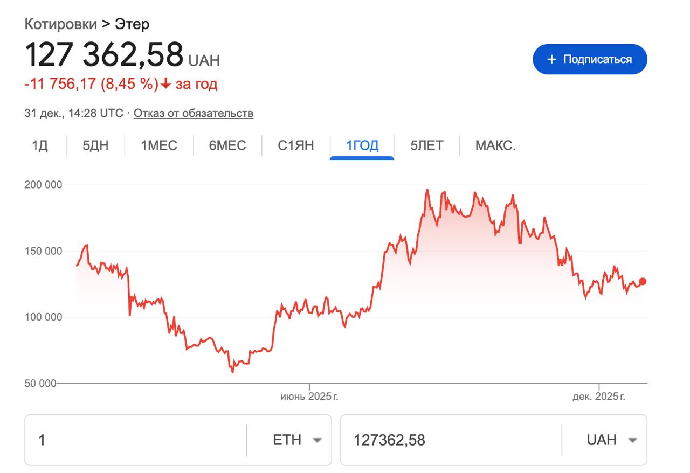Click the plus icon in Подписаться
Viewport: 690px width, 473px height.
(551, 59)
